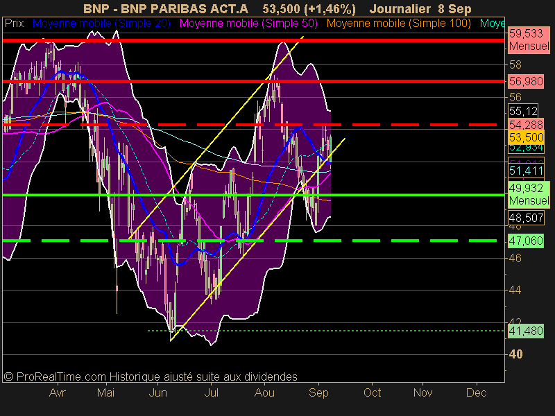The image size is (555, 416).
Task: Click the bold 40 price axis tick
Action: point(515,354)
